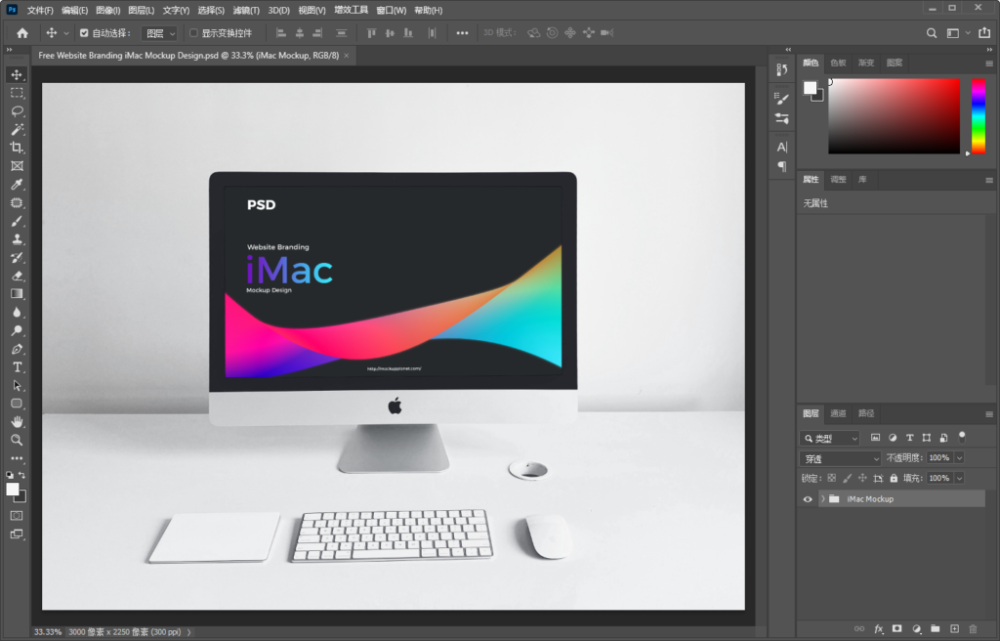
Task: Toggle lock all padlock
Action: (894, 478)
